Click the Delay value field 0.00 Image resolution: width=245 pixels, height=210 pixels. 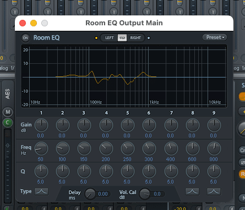tap(103, 194)
